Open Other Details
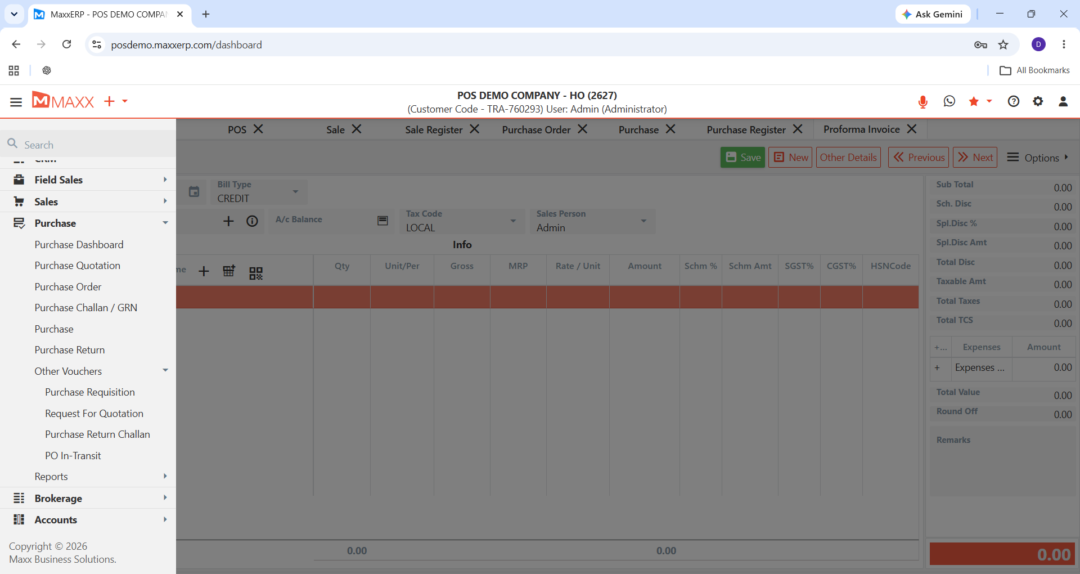The image size is (1080, 574). (848, 158)
